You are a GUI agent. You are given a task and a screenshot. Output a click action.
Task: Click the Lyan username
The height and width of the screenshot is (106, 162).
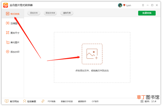pos(128,5)
